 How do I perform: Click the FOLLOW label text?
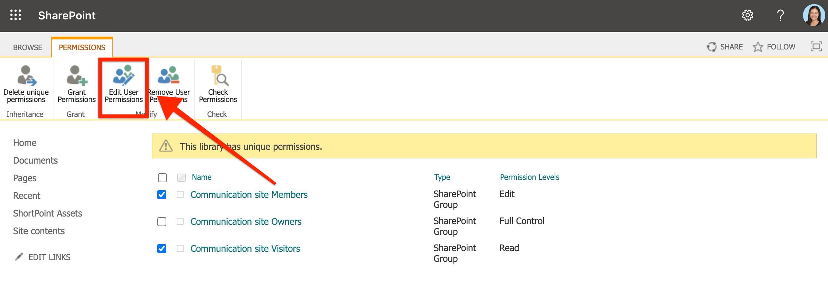coord(781,47)
